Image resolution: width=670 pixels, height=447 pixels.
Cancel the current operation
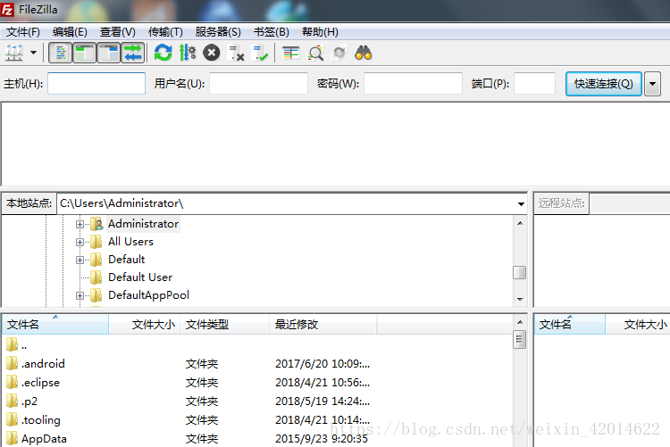[211, 53]
